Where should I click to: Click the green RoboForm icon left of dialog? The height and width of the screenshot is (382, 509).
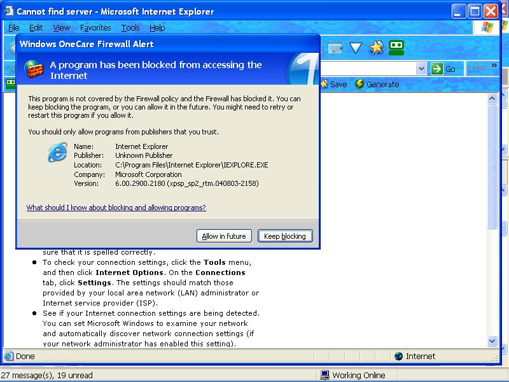[11, 83]
